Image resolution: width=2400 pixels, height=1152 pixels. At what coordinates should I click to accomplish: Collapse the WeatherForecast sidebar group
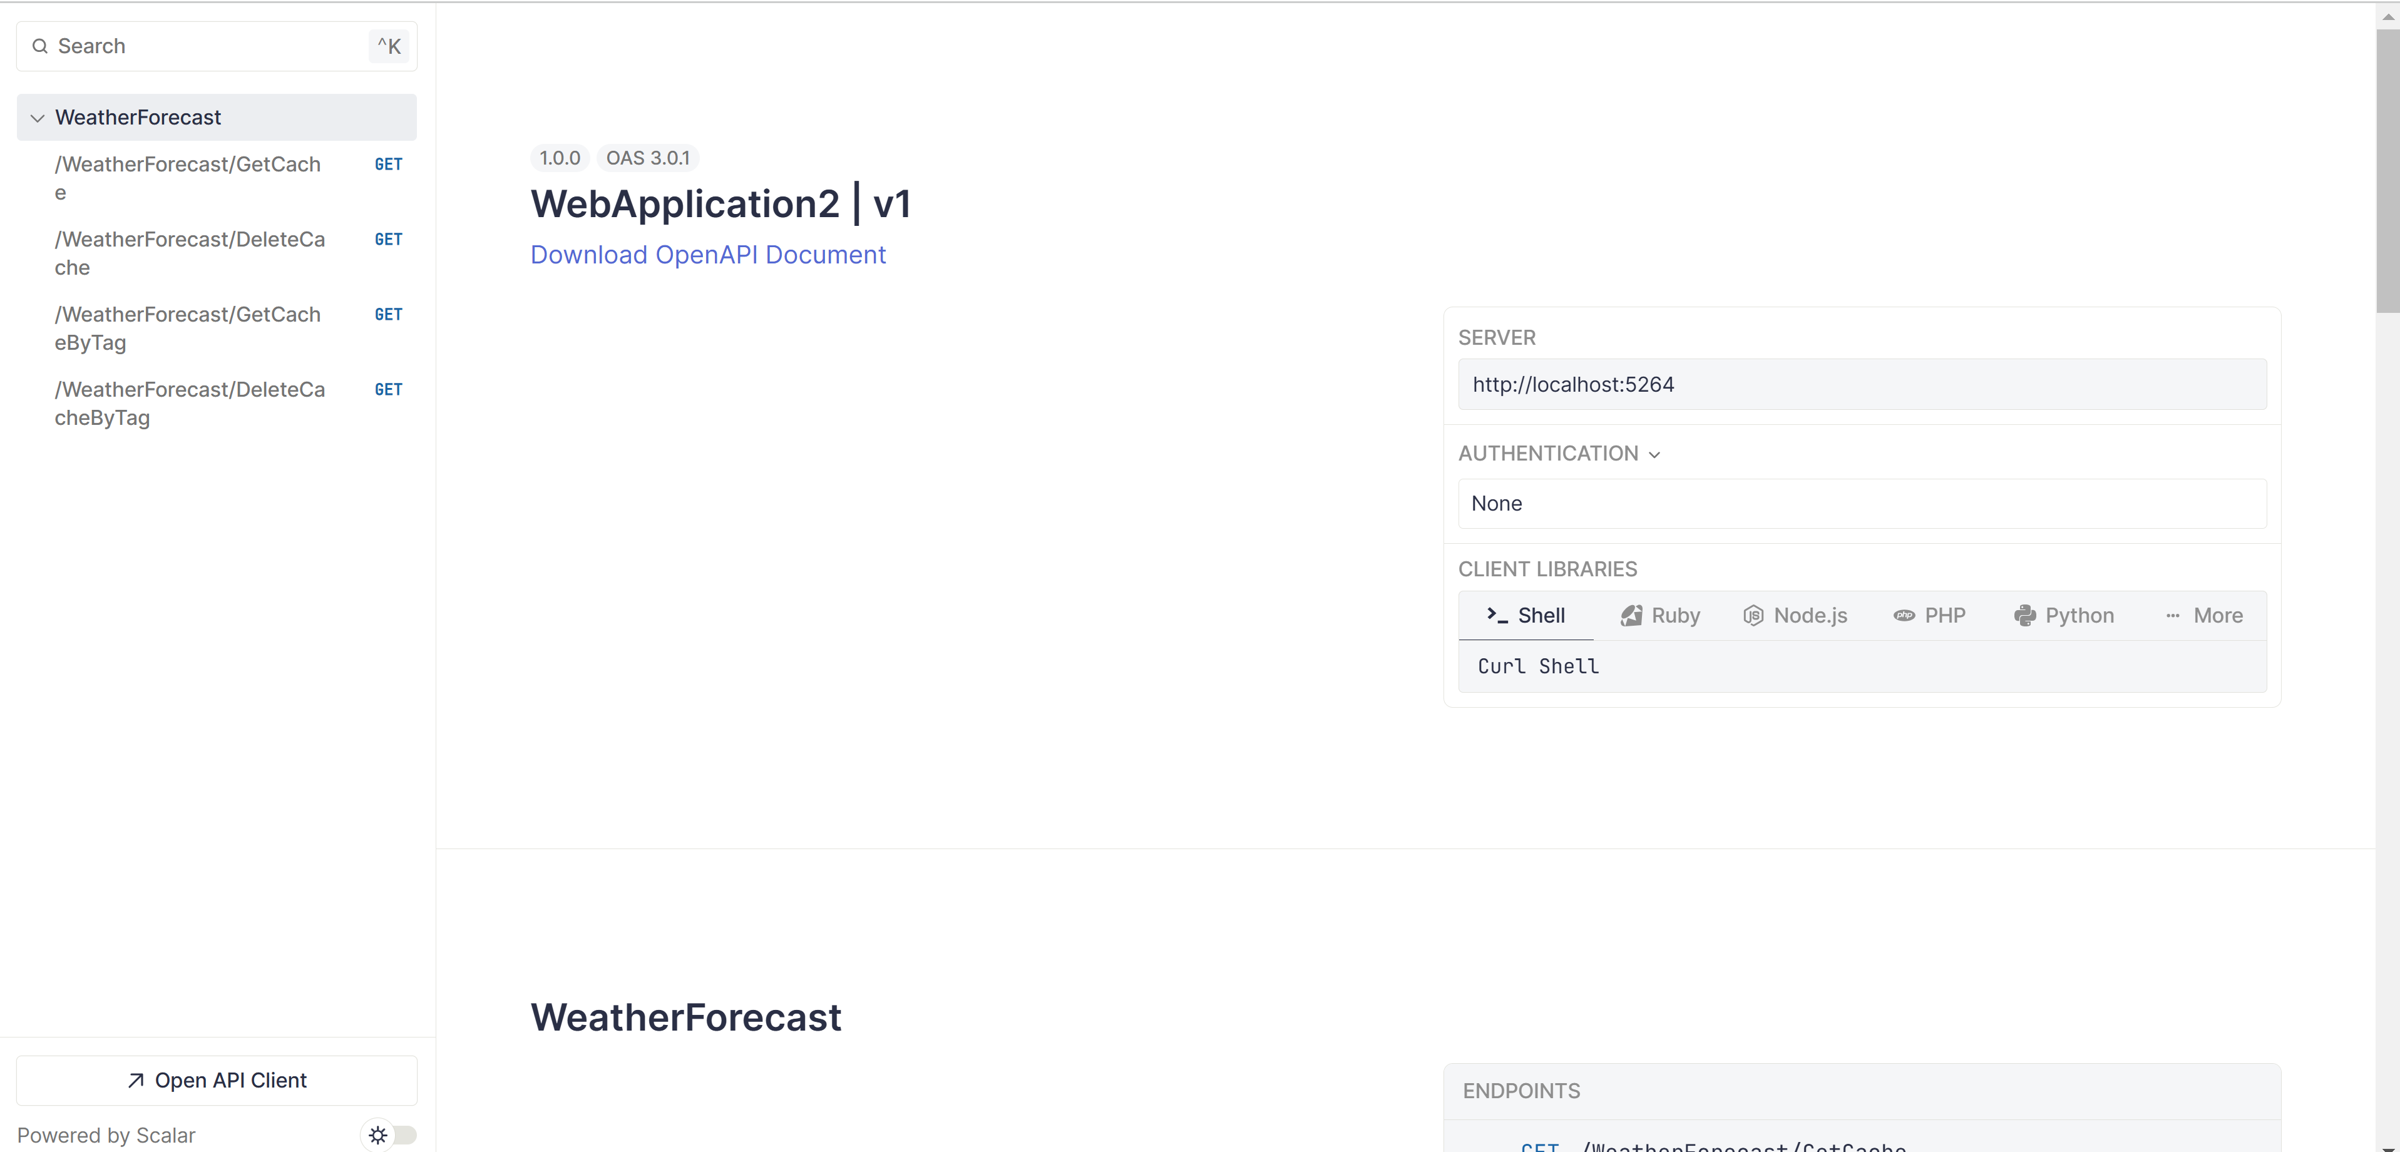coord(38,118)
